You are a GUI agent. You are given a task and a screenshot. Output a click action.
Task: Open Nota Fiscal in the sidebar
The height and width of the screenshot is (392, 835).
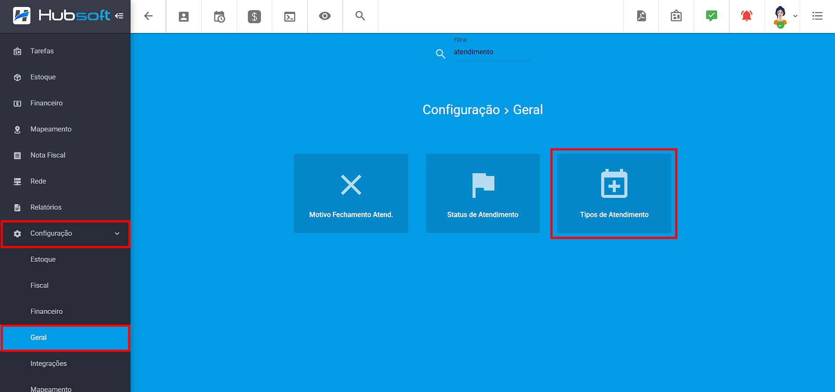click(65, 155)
